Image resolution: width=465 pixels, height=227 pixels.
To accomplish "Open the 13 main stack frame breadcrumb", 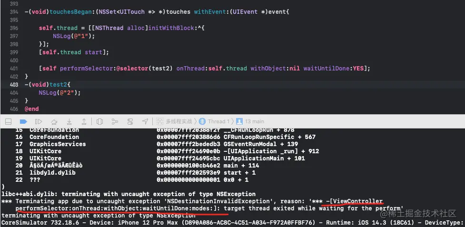I will pyautogui.click(x=250, y=121).
